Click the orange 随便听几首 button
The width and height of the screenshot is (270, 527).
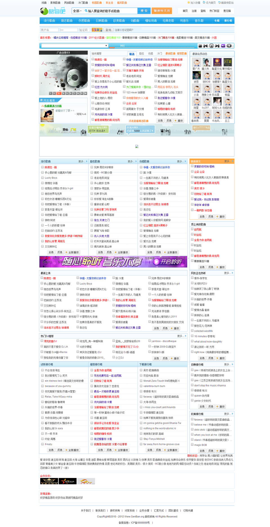pyautogui.click(x=162, y=11)
